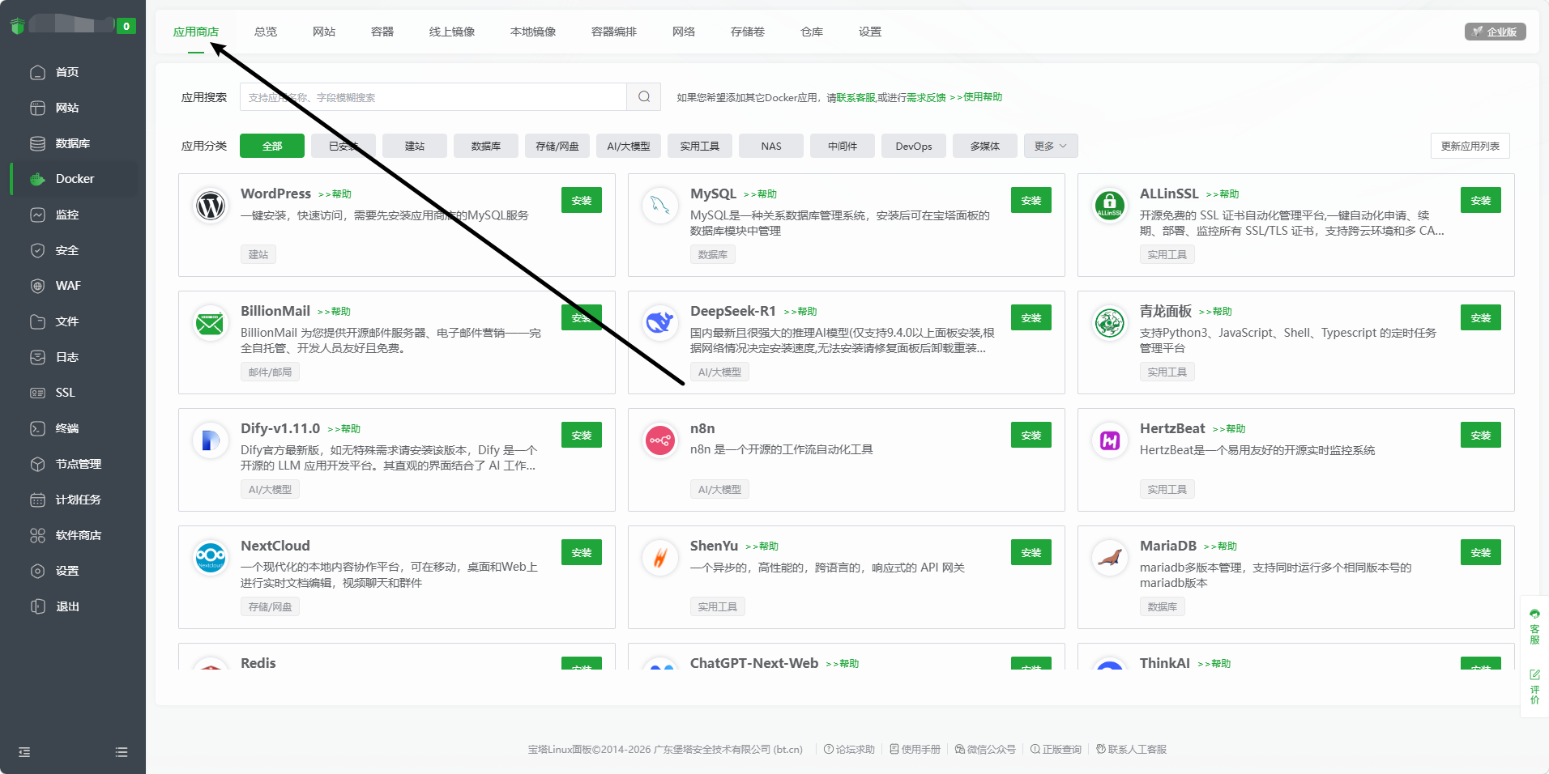Open the 安全 security shield icon
Screen dimensions: 1549x774
pos(37,250)
